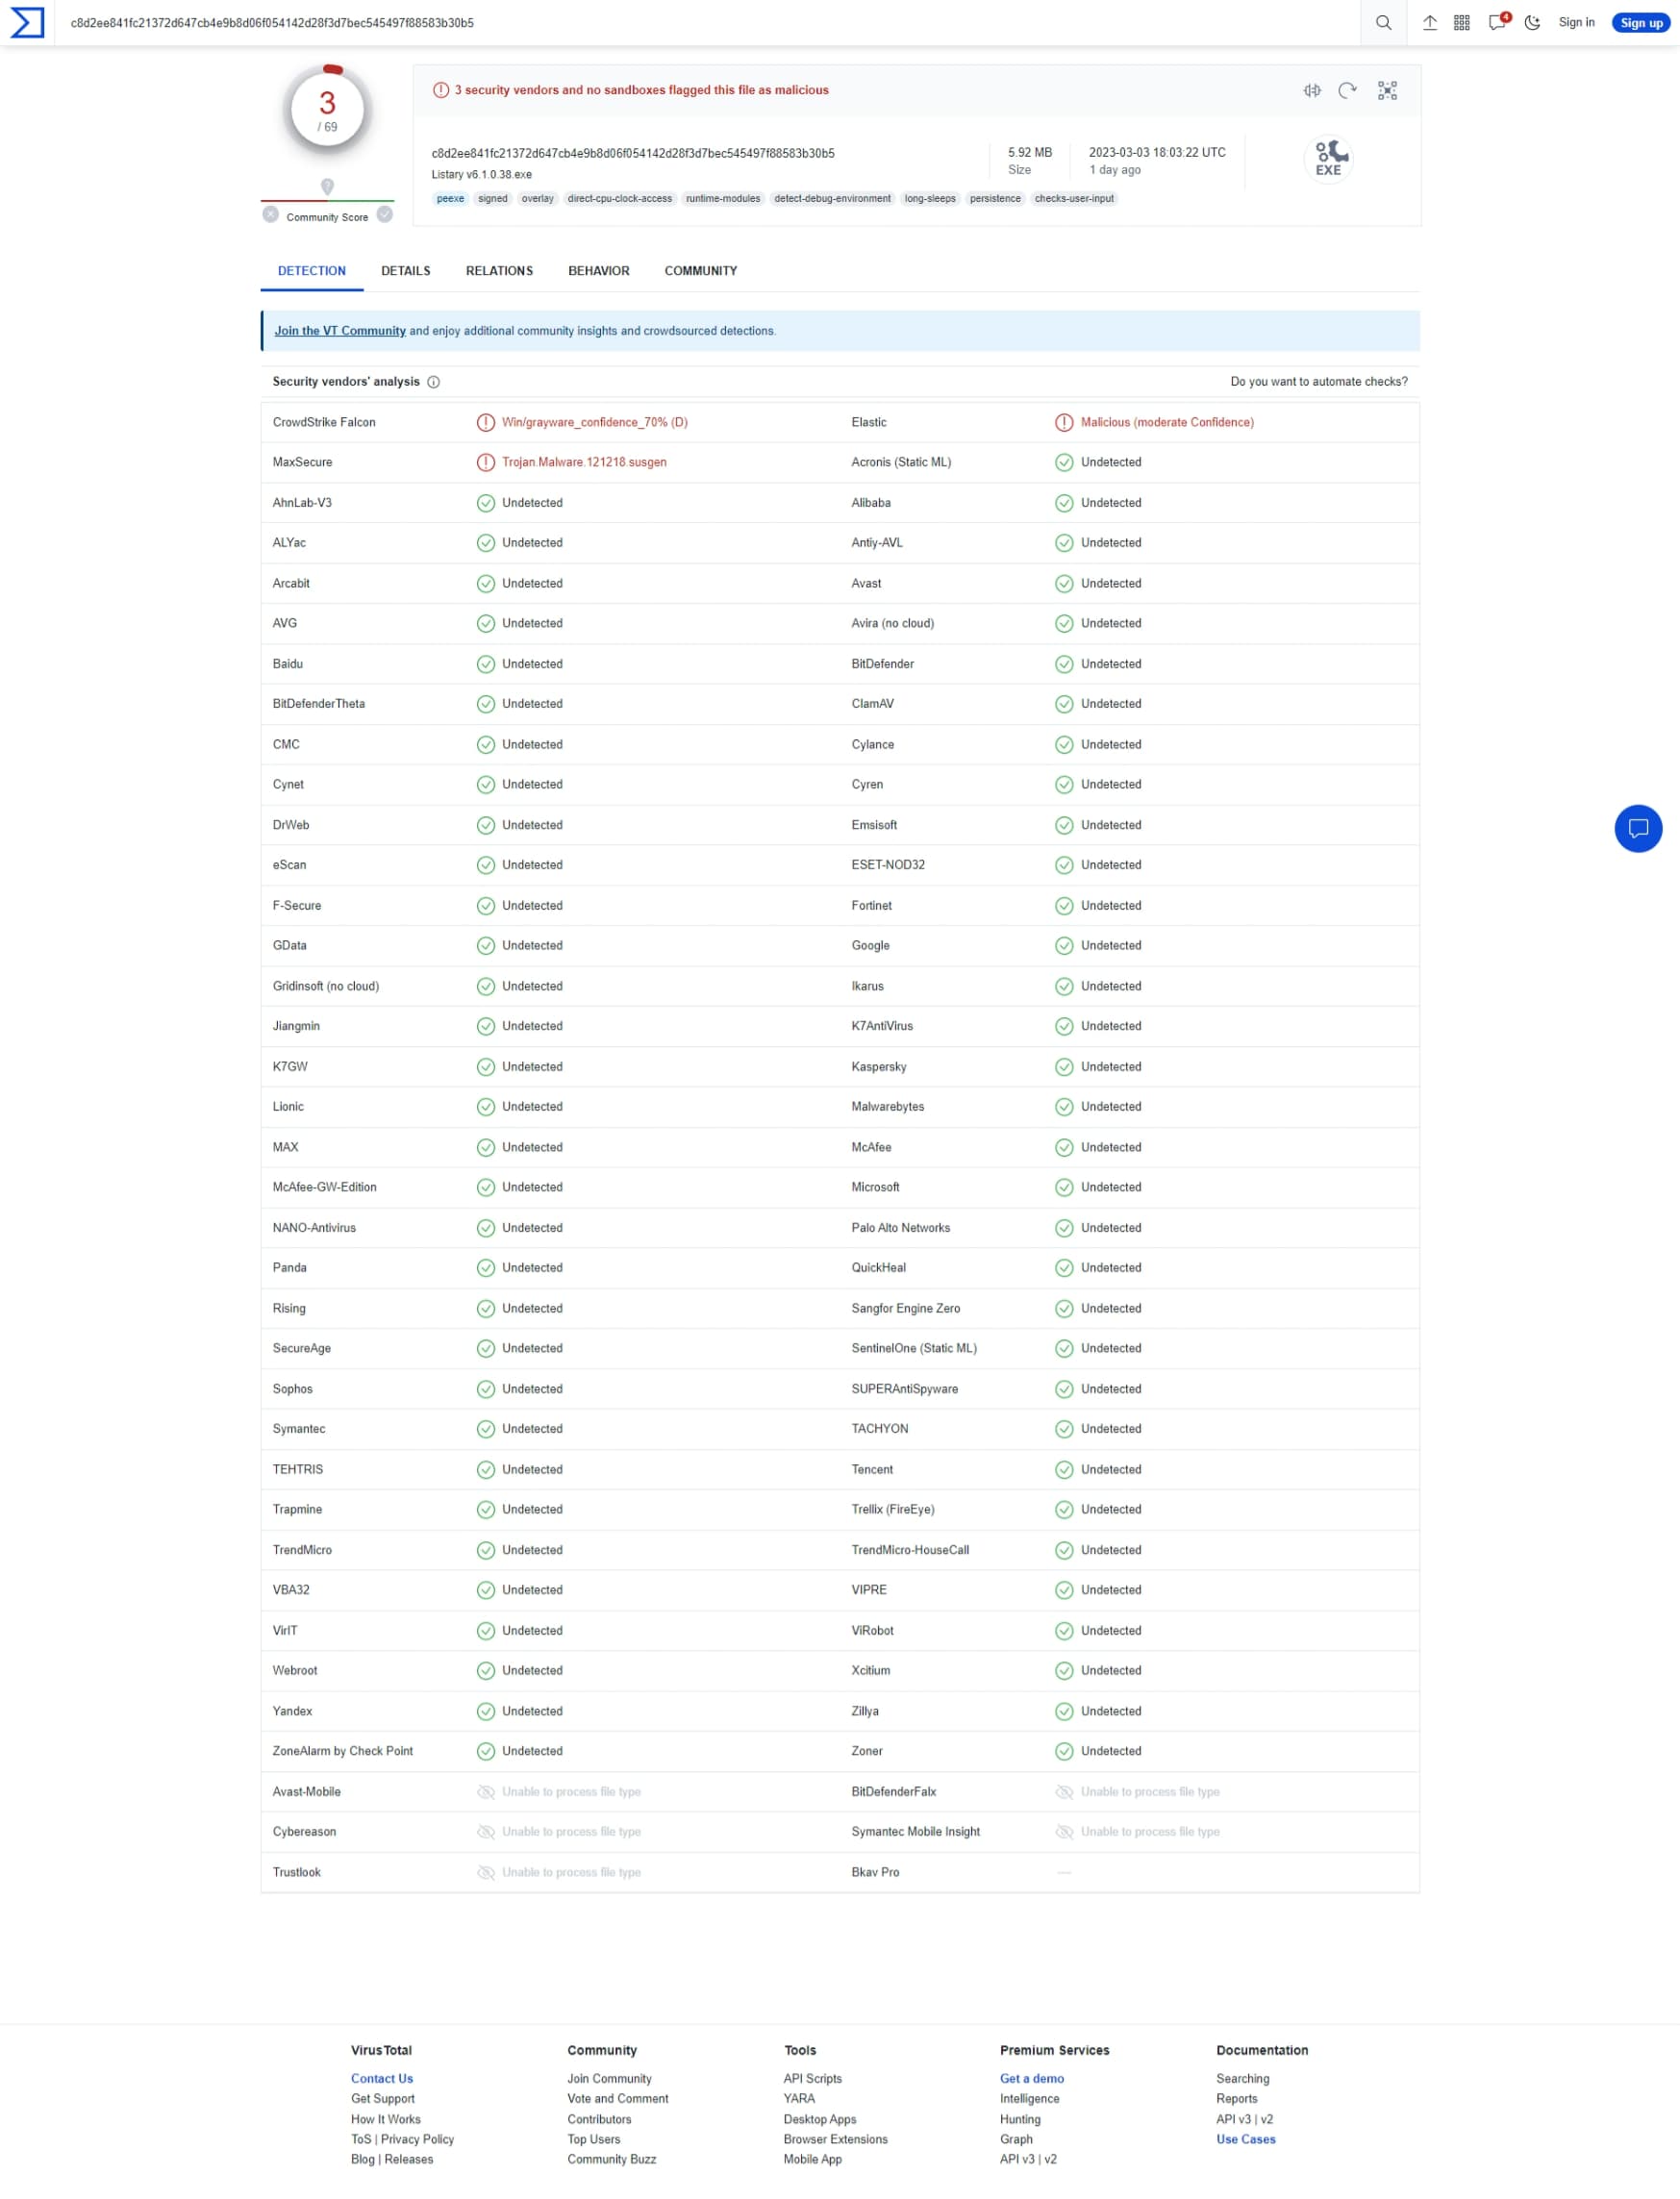Screen dimensions: 1680x2199
Task: Switch to the BEHAVIOR tab
Action: tap(599, 271)
